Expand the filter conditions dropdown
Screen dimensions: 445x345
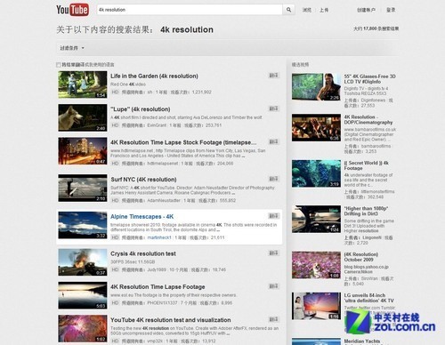click(x=72, y=48)
